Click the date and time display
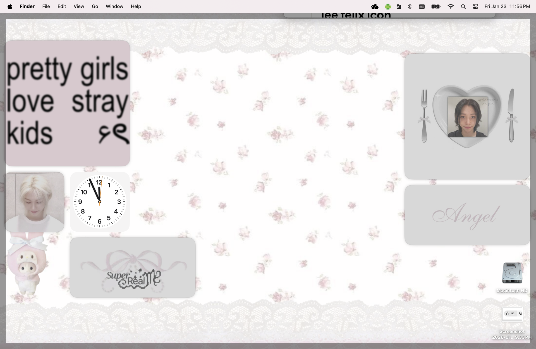Image resolution: width=536 pixels, height=349 pixels. pos(507,6)
